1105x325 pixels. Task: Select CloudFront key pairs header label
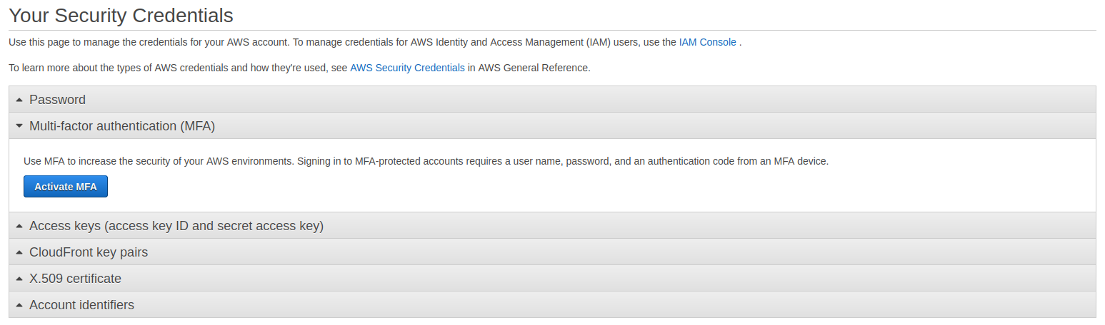[89, 252]
